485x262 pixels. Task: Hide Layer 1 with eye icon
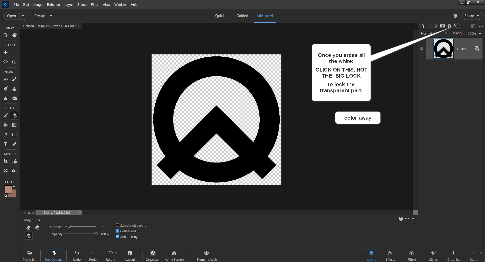422,49
